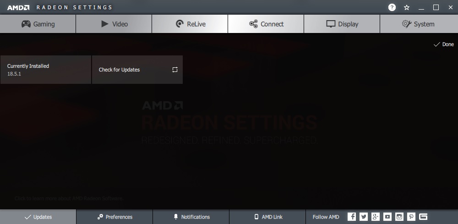Image resolution: width=458 pixels, height=224 pixels.
Task: Close the Radeon Settings window
Action: (450, 8)
